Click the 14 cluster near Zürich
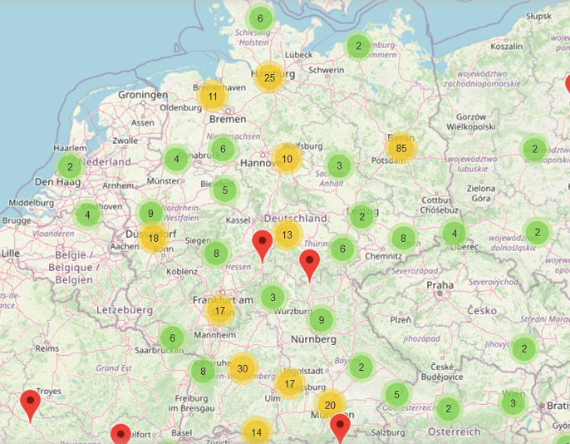Image resolution: width=570 pixels, height=444 pixels. pyautogui.click(x=257, y=432)
